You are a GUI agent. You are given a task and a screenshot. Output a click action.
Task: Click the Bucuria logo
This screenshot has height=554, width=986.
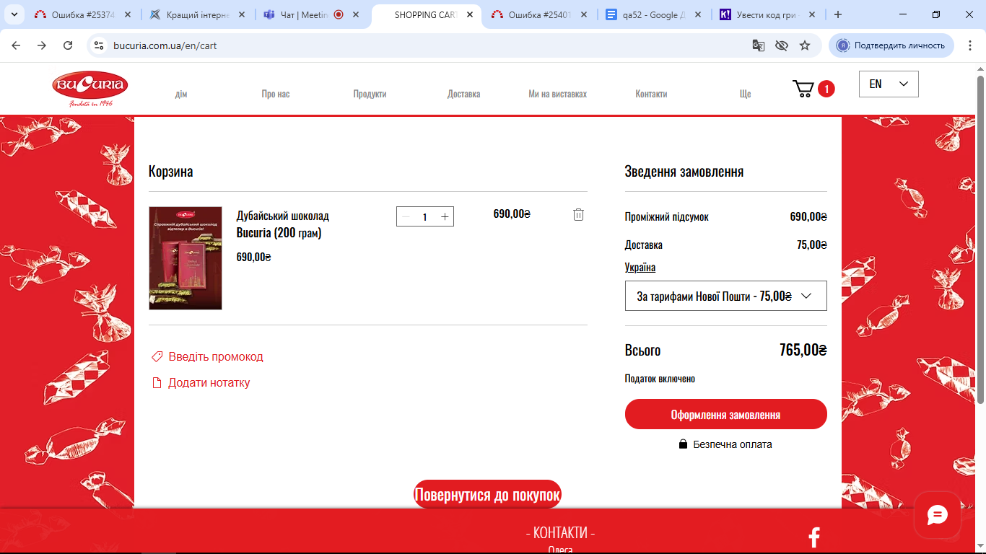click(90, 88)
